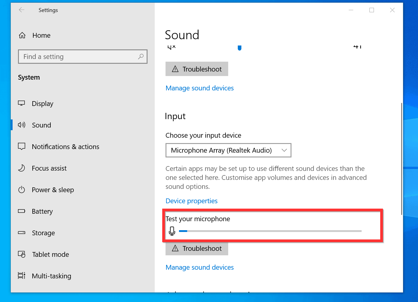Open Device properties link
Screen dimensions: 418x302
pos(191,201)
